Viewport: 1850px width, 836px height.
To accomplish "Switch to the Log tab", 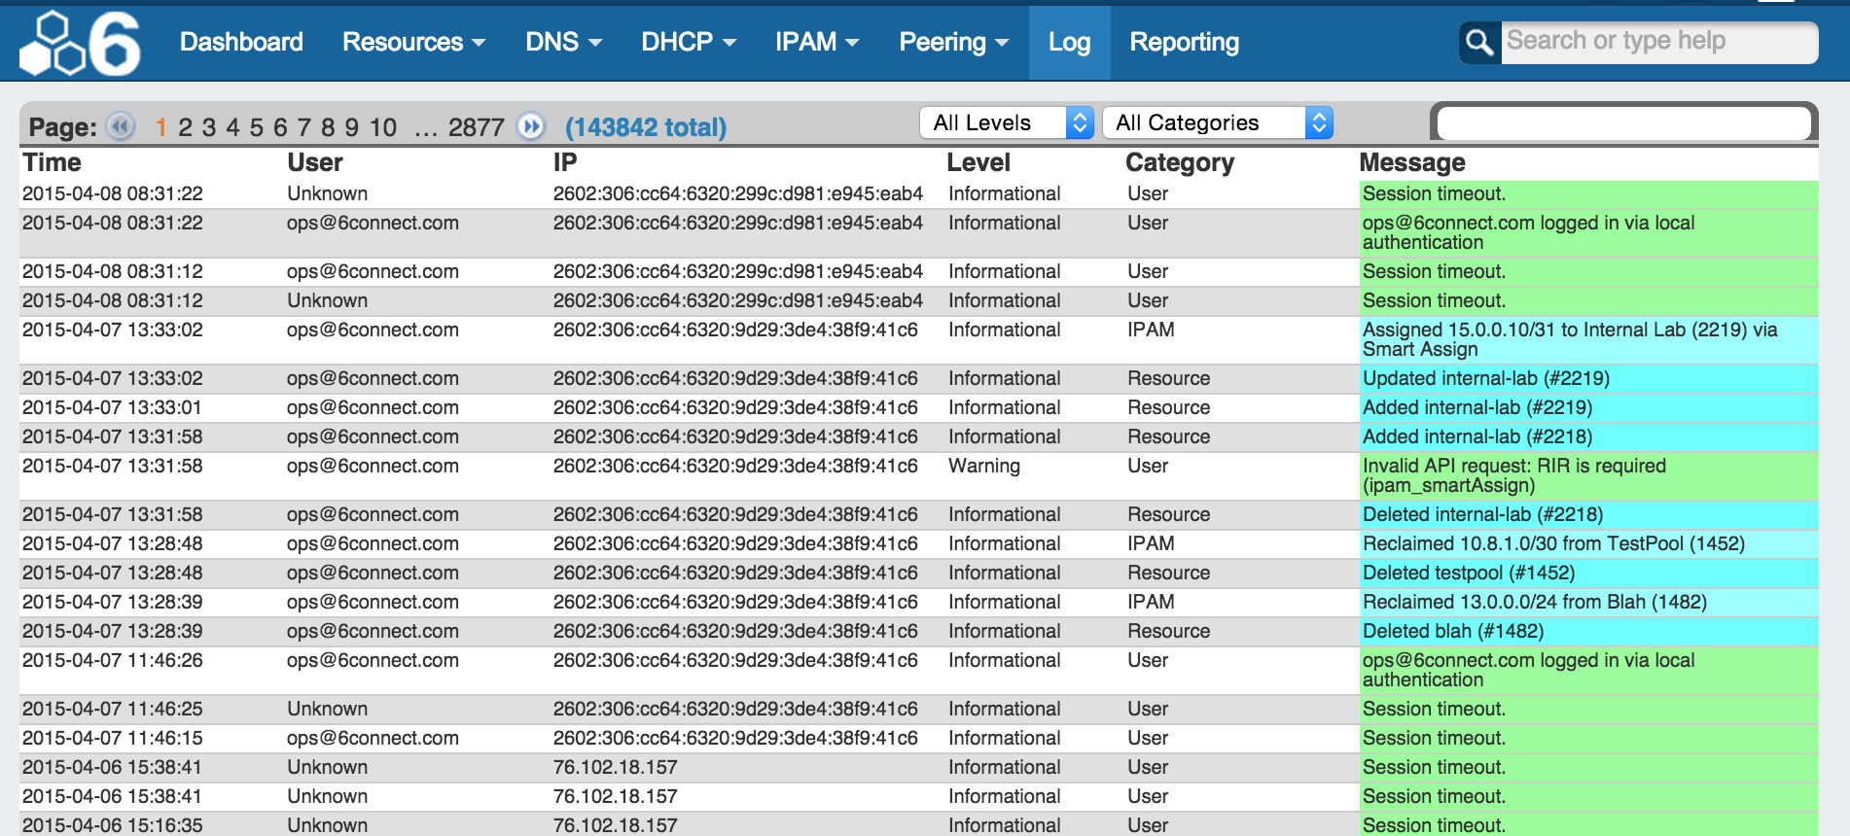I will (1069, 42).
